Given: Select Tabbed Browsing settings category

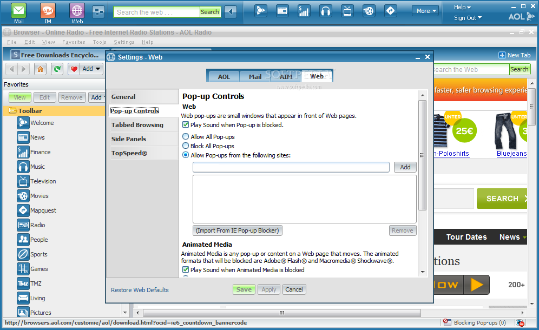Looking at the screenshot, I should (x=143, y=125).
